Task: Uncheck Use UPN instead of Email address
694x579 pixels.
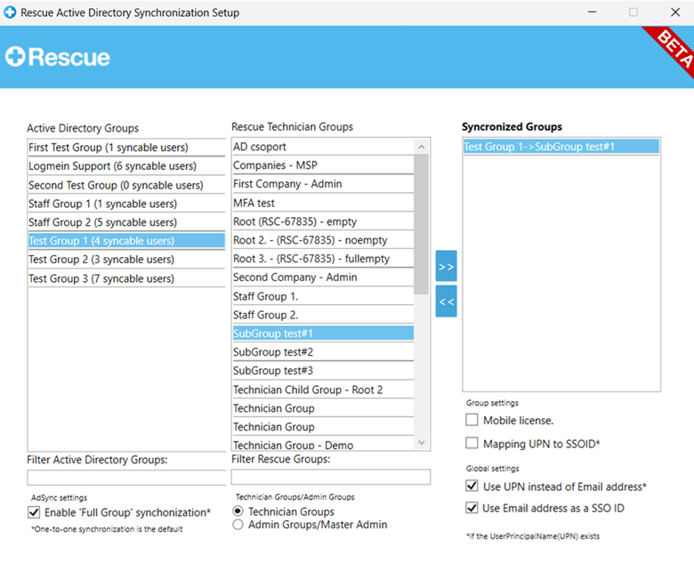Action: point(472,487)
